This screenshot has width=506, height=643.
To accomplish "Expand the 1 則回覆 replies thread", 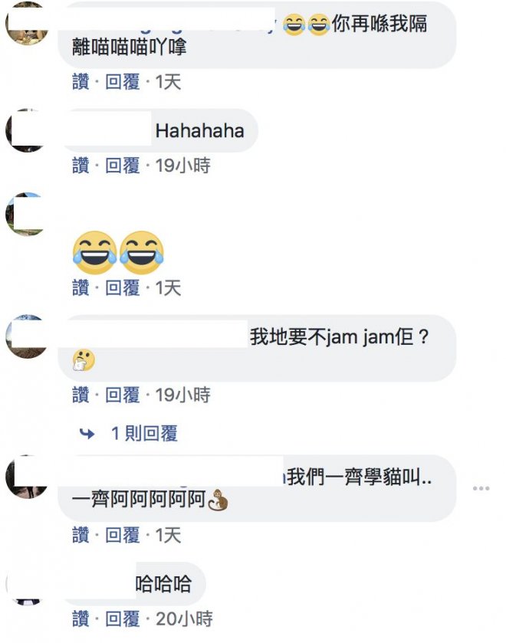I will click(144, 434).
